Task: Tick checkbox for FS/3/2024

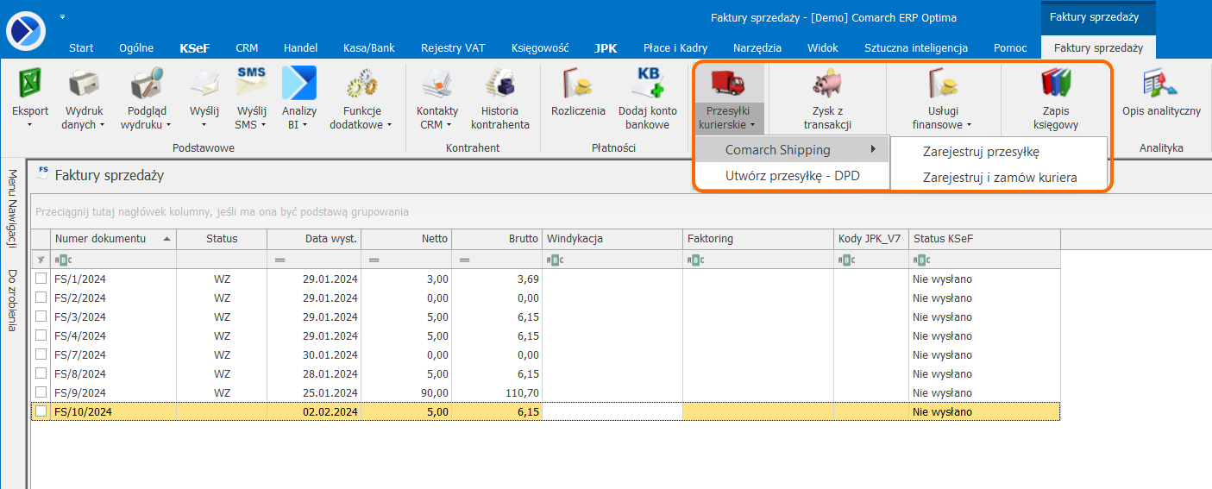Action: 41,317
